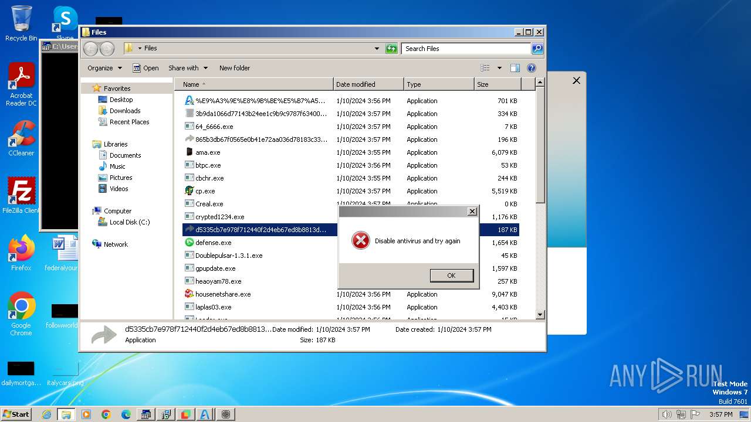
Task: Open Recycle Bin desktop icon
Action: (21, 23)
